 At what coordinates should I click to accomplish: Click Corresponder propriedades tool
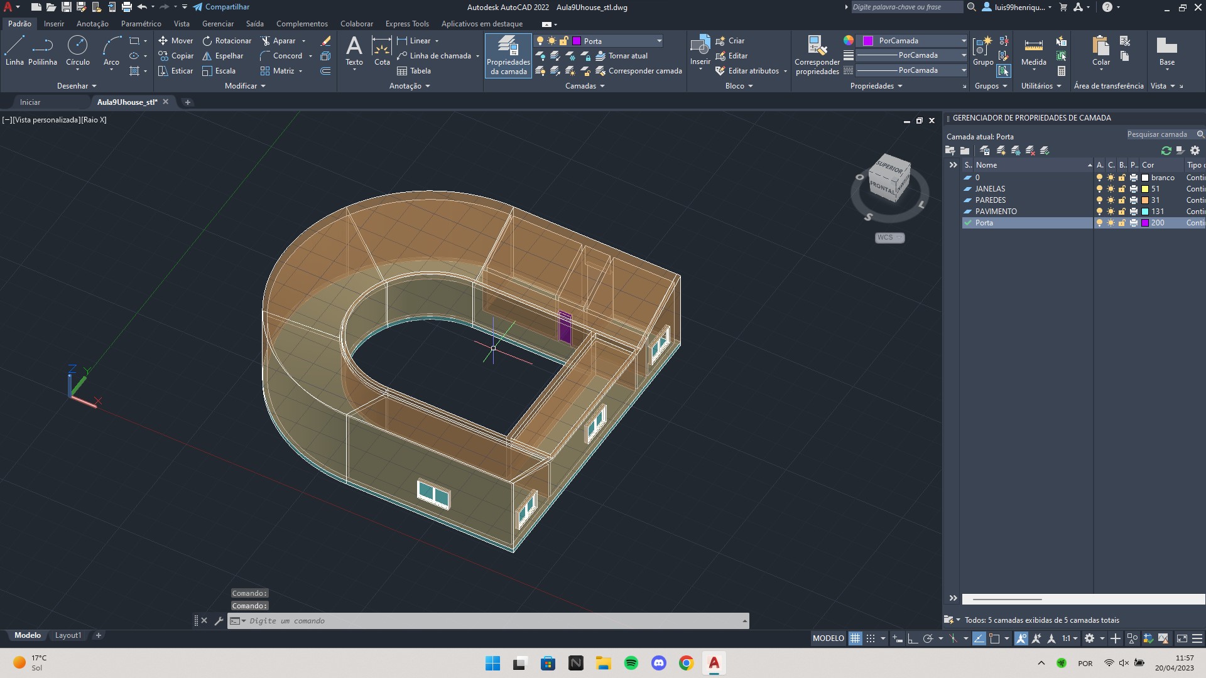pos(817,55)
